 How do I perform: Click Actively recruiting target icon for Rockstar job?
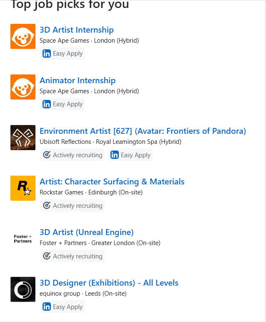47,205
